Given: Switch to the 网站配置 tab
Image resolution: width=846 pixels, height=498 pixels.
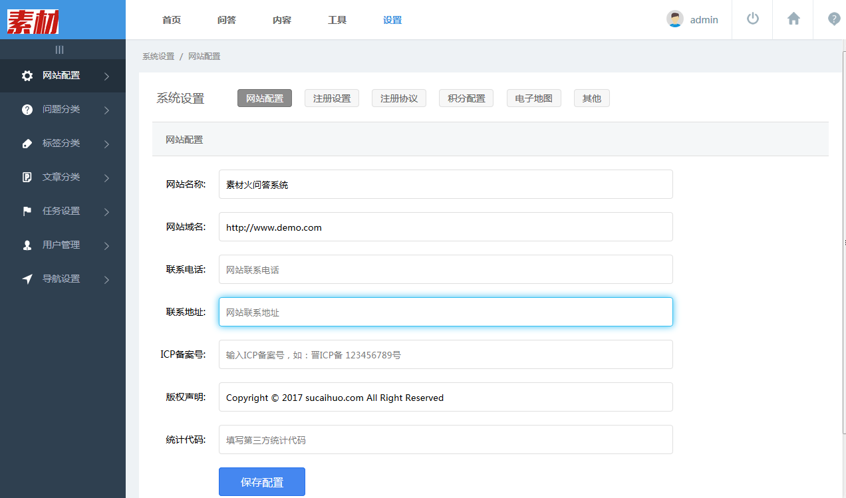Looking at the screenshot, I should point(265,98).
